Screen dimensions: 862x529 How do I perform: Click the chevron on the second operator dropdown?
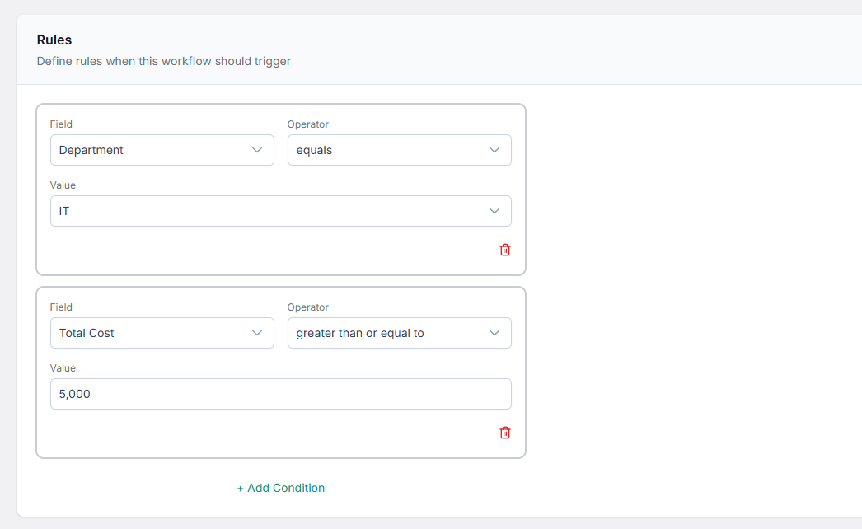(x=494, y=333)
